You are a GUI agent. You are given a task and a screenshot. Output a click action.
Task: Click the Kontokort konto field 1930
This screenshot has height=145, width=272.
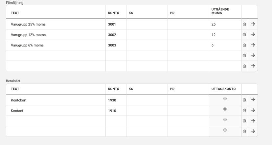[x=116, y=100]
